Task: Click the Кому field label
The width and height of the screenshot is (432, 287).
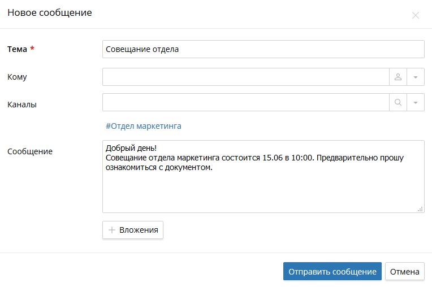Action: pyautogui.click(x=17, y=77)
